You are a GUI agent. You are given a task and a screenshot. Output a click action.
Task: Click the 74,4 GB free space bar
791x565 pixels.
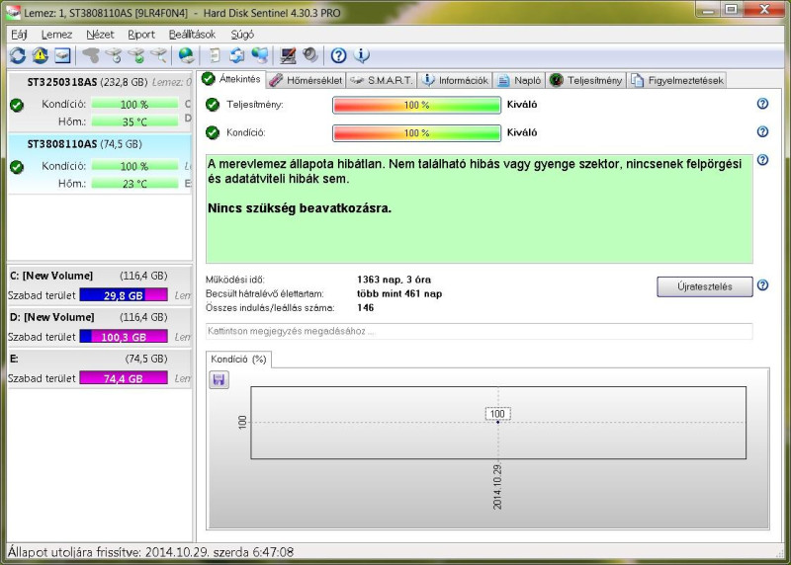(124, 378)
